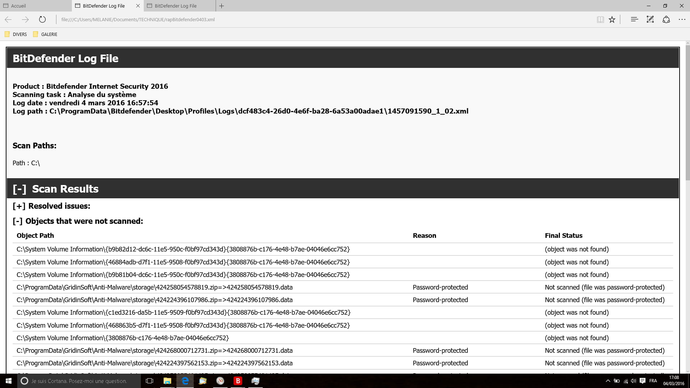The image size is (690, 388).
Task: Click scrollbar down arrow
Action: pyautogui.click(x=687, y=371)
